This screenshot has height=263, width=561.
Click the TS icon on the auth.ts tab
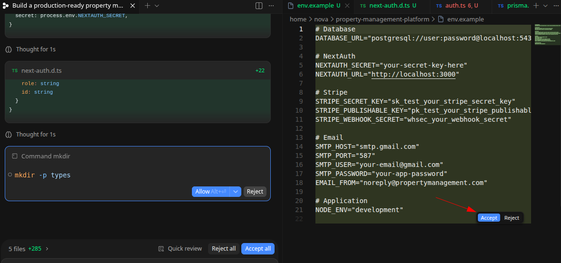[439, 6]
